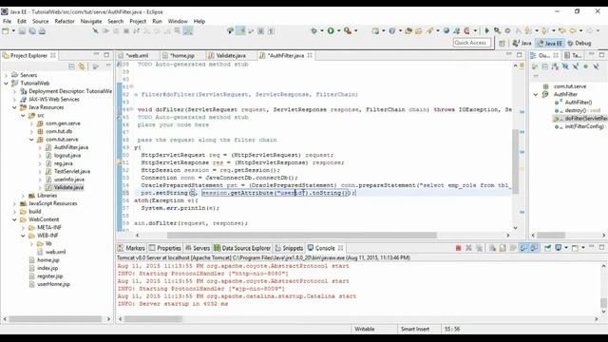
Task: Open the Data Source Explorer tab
Action: pos(242,248)
